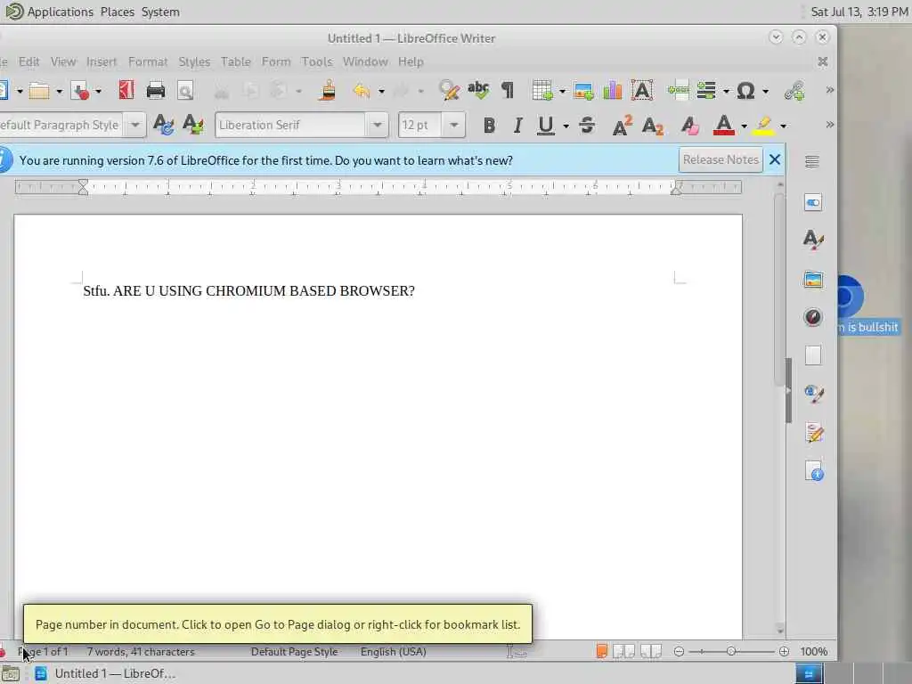This screenshot has height=684, width=912.
Task: Click word count in status bar
Action: click(x=141, y=652)
